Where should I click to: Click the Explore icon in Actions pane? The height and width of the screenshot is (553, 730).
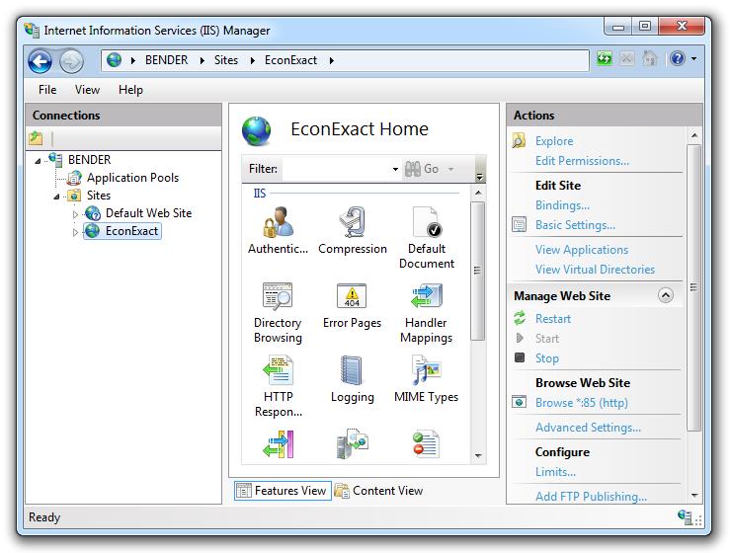click(x=520, y=140)
